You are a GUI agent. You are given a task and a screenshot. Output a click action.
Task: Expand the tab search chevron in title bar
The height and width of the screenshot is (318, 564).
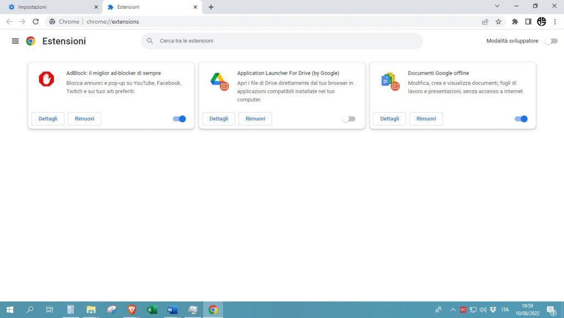tap(497, 6)
